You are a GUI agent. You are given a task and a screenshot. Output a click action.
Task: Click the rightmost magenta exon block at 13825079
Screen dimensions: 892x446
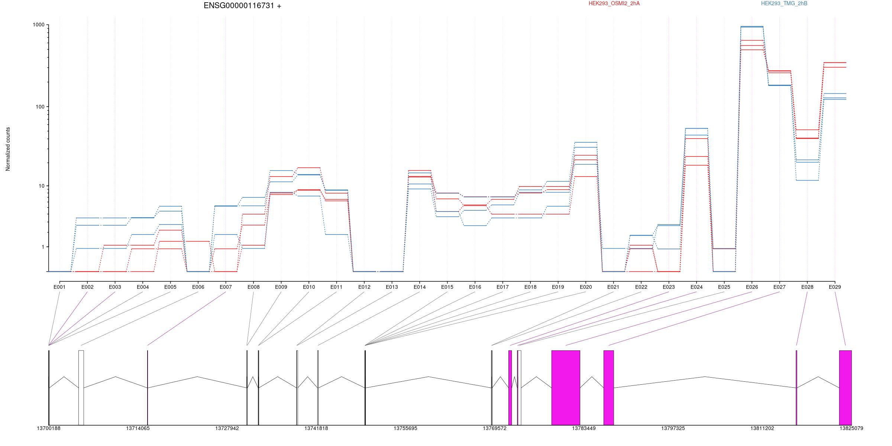pyautogui.click(x=846, y=388)
